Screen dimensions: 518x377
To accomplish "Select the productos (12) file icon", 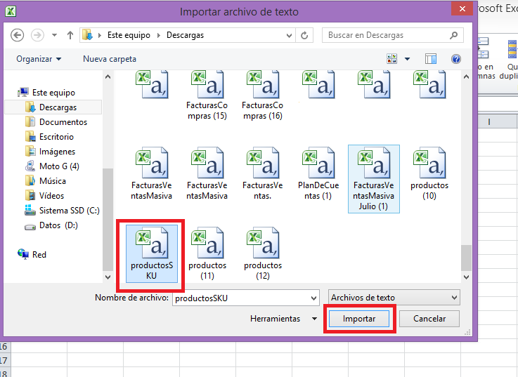I will [263, 242].
